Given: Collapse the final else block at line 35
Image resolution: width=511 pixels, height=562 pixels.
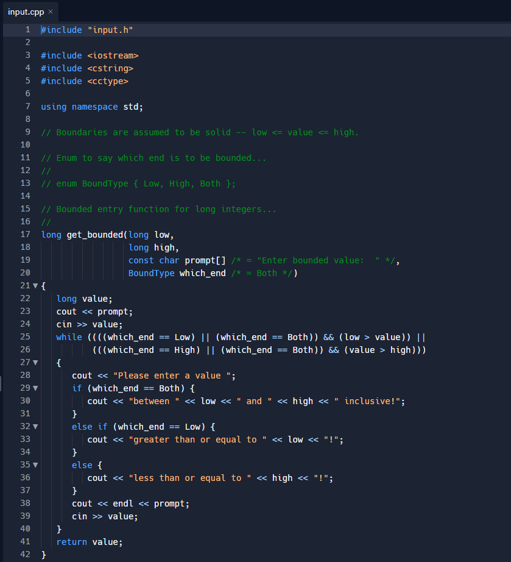Looking at the screenshot, I should point(35,464).
